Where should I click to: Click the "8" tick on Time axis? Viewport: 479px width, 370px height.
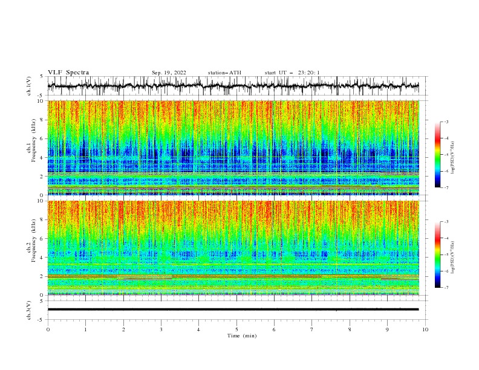(350, 329)
